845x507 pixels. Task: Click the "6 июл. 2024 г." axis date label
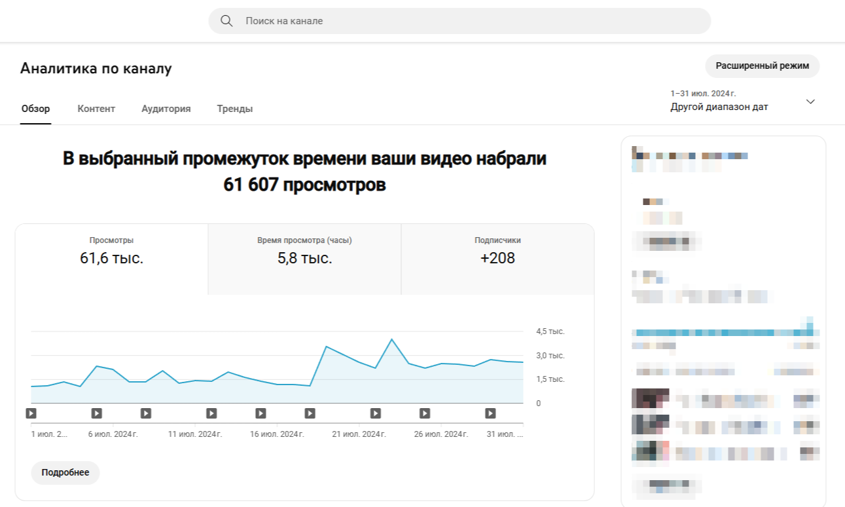click(x=113, y=434)
